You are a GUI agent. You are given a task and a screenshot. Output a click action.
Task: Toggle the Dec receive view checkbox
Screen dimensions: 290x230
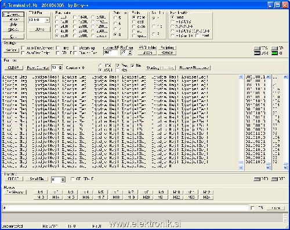coord(117,66)
